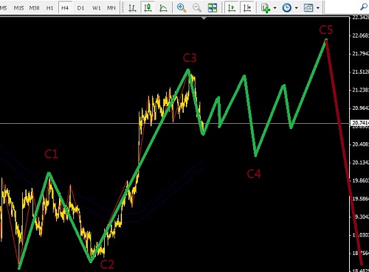Image resolution: width=369 pixels, height=272 pixels.
Task: Open templates dropdown arrow
Action: [x=318, y=8]
